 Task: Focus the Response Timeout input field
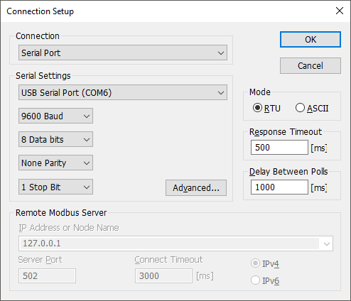tap(279, 147)
